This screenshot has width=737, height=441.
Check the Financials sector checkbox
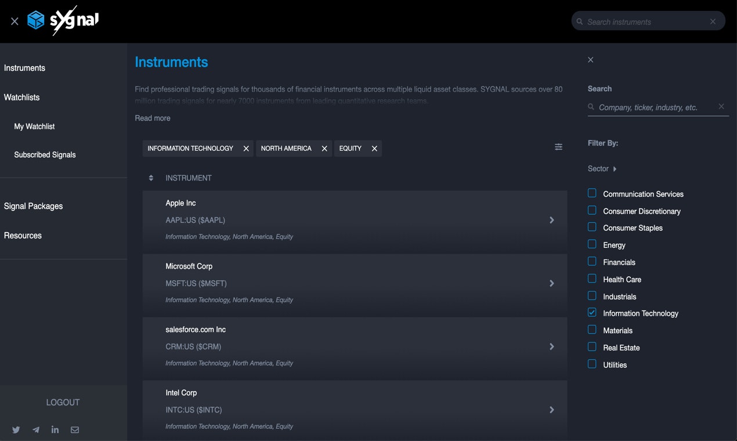point(592,261)
